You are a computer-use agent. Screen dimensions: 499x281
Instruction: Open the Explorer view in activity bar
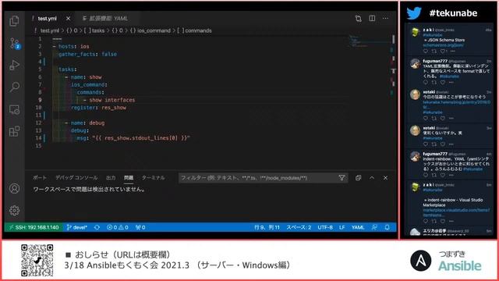(14, 21)
